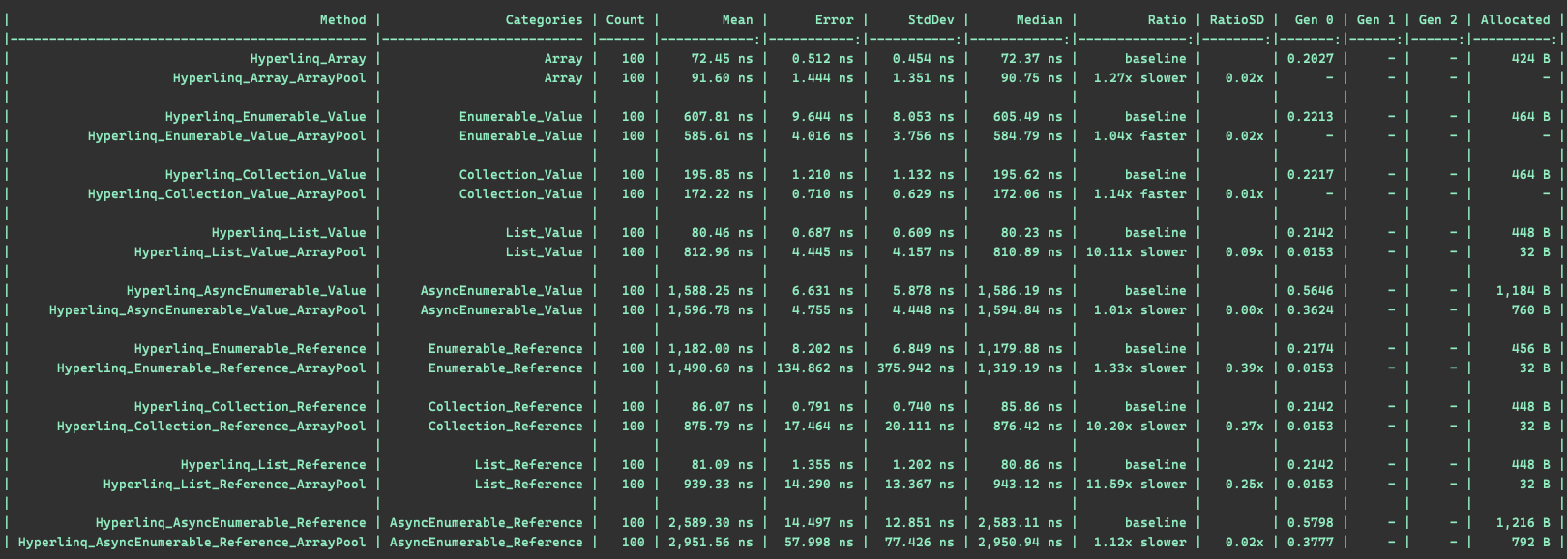Select Hyperlinq_Enumerable_Reference_ArrayPool method name
1567x559 pixels.
212,368
